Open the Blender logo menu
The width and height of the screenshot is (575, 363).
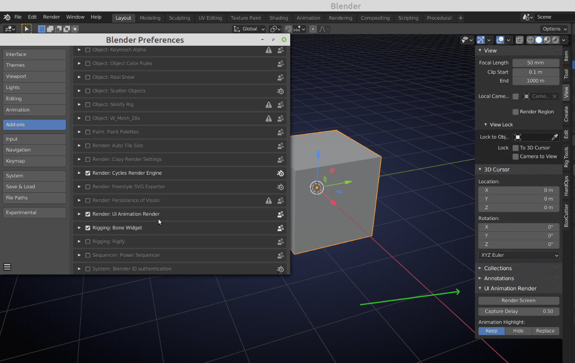tap(7, 17)
